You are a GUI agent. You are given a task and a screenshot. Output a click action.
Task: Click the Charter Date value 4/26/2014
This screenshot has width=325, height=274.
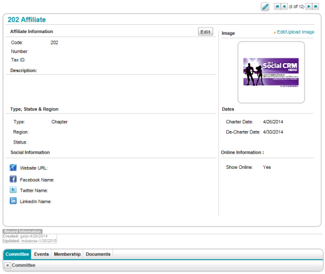(x=273, y=122)
